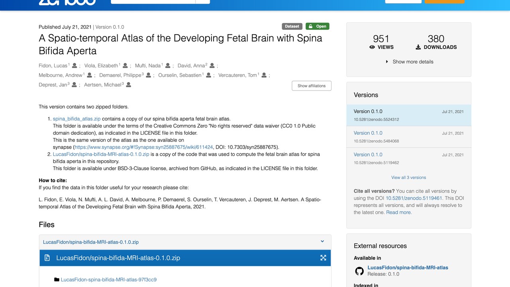Open the spina_bifida_atlas.zip link

[x=76, y=119]
